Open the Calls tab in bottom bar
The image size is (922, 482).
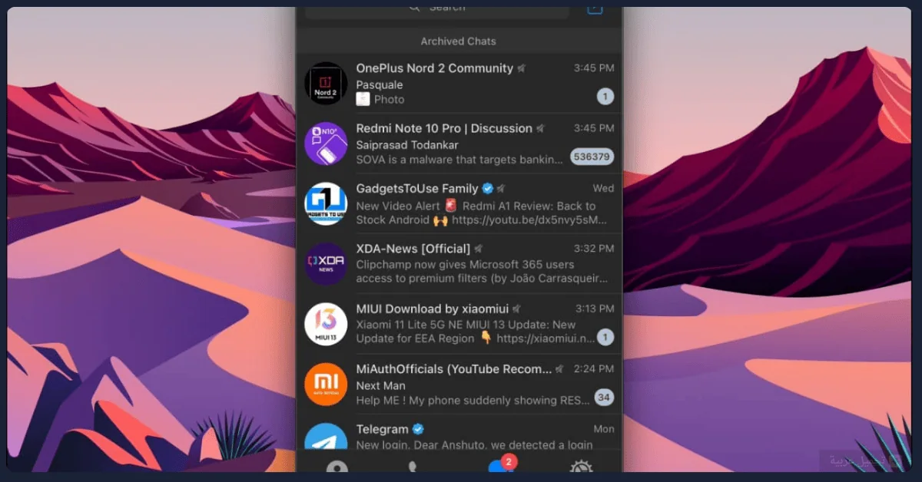pyautogui.click(x=413, y=467)
